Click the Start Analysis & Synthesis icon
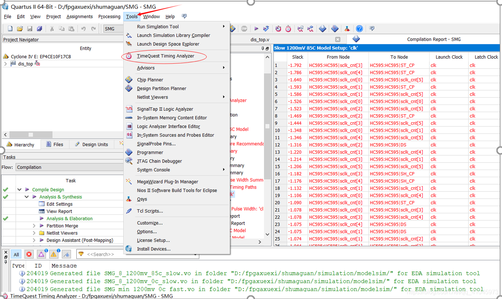502x299 pixels. pos(266,29)
